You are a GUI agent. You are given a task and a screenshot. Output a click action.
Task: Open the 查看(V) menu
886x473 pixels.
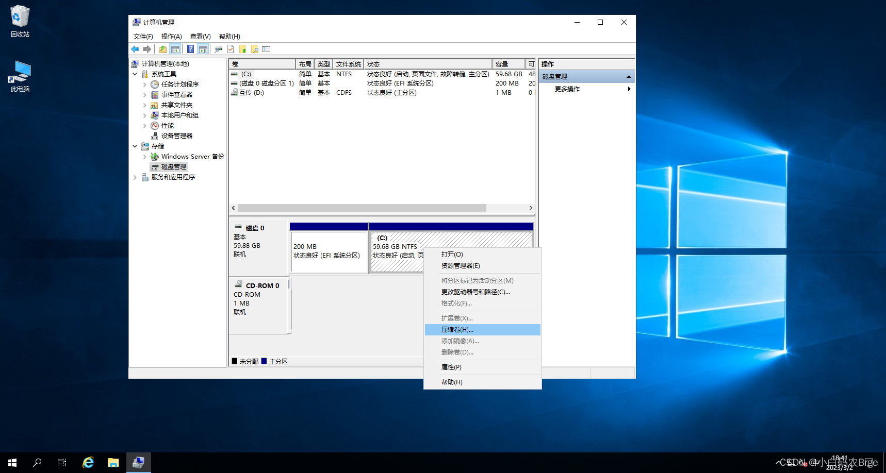[201, 37]
